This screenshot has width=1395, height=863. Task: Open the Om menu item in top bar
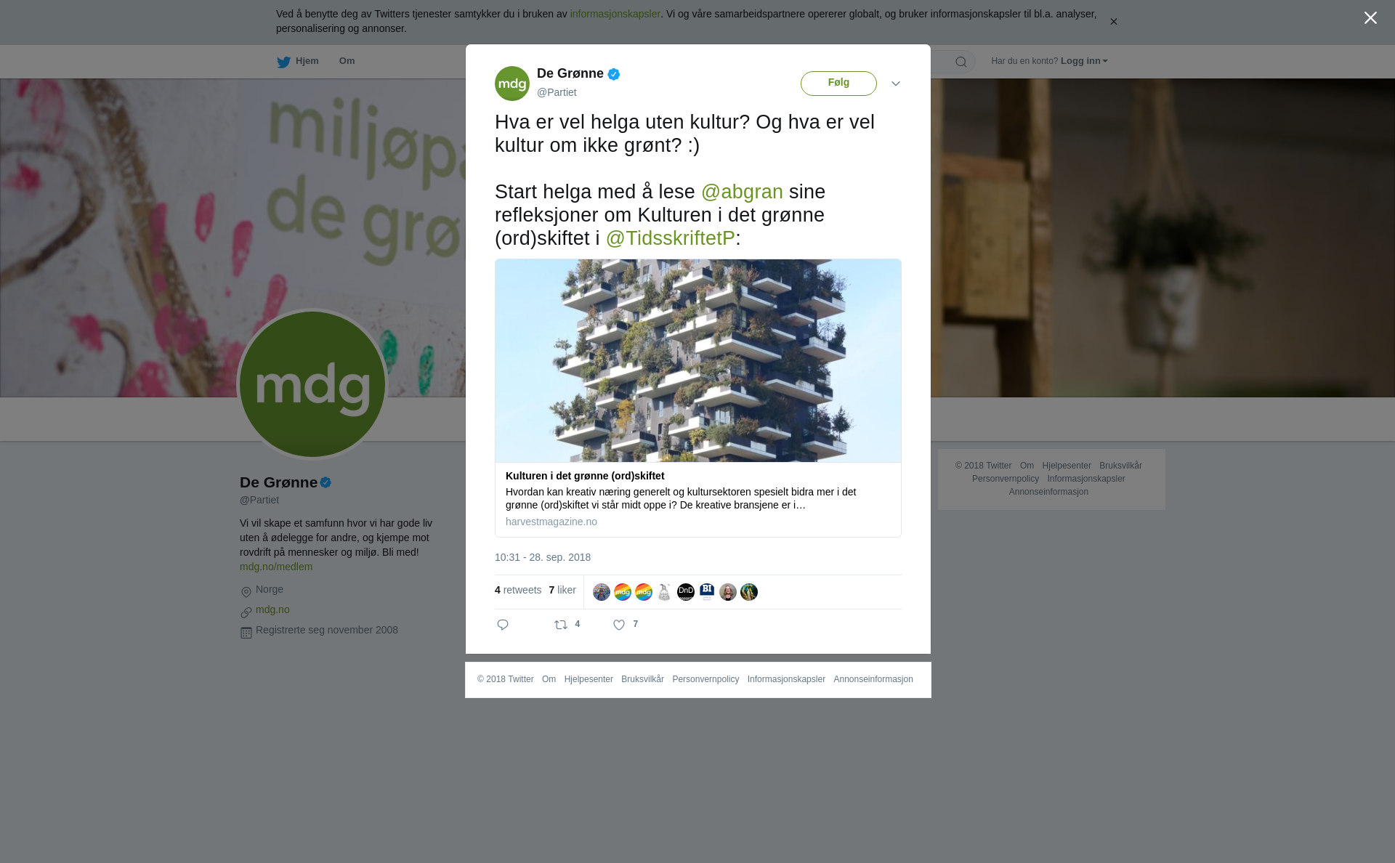(x=347, y=61)
